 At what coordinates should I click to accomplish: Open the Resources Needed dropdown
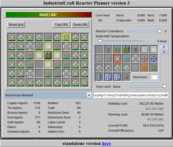(x=89, y=95)
